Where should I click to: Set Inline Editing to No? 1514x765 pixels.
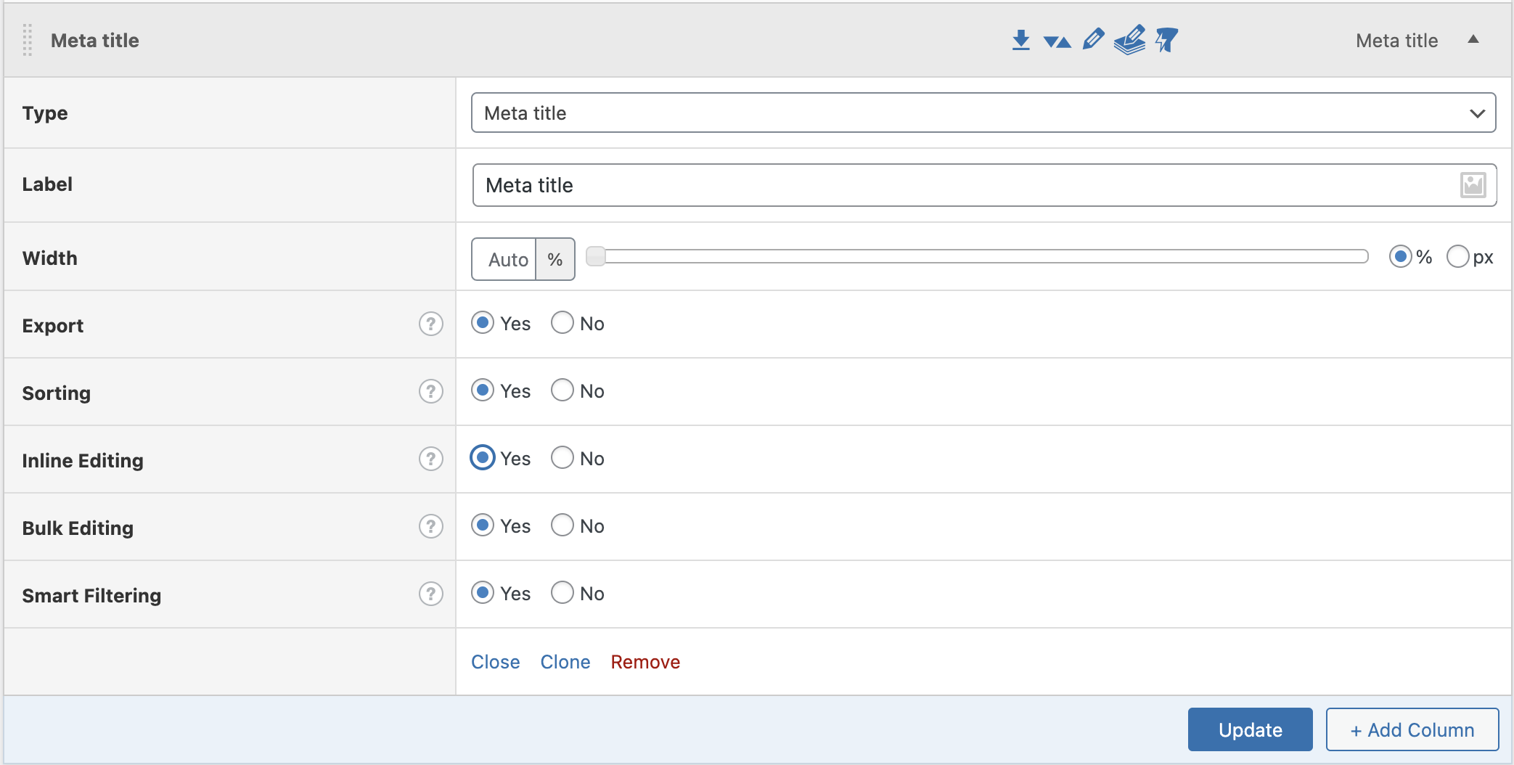[562, 458]
